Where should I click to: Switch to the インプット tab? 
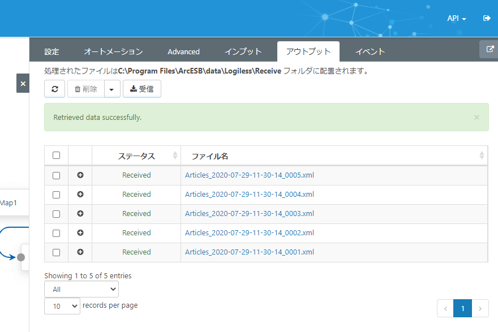point(243,51)
